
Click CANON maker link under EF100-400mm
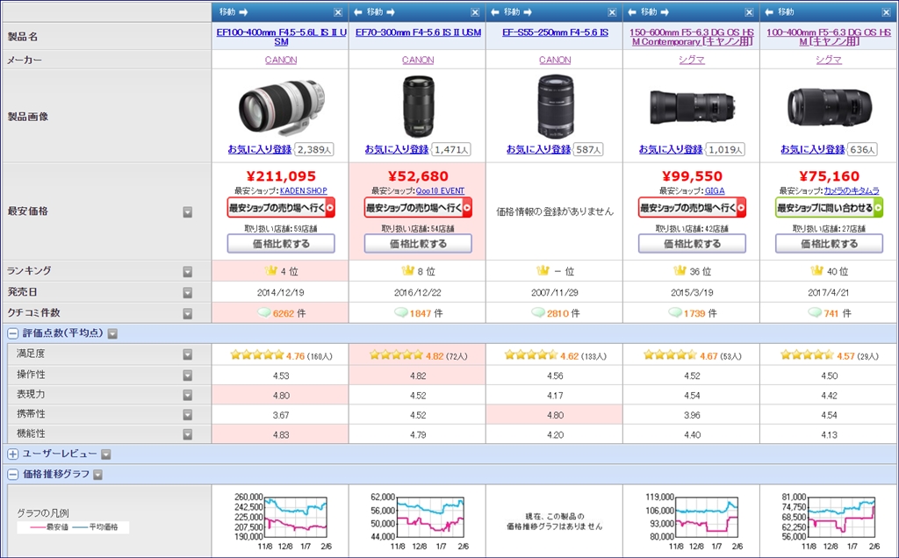(281, 60)
